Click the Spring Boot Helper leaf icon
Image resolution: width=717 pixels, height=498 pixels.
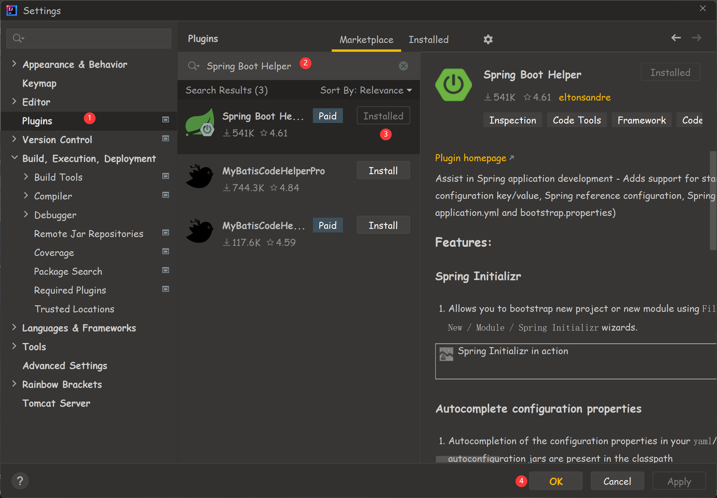pyautogui.click(x=200, y=122)
